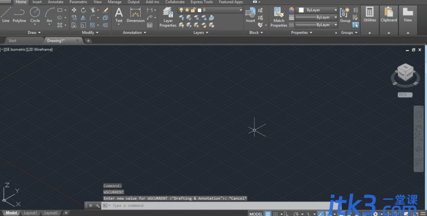The height and width of the screenshot is (216, 427).
Task: Select the Arc tool
Action: (49, 15)
